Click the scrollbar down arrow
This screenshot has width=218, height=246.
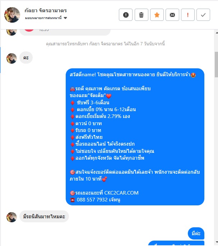[x=217, y=242]
